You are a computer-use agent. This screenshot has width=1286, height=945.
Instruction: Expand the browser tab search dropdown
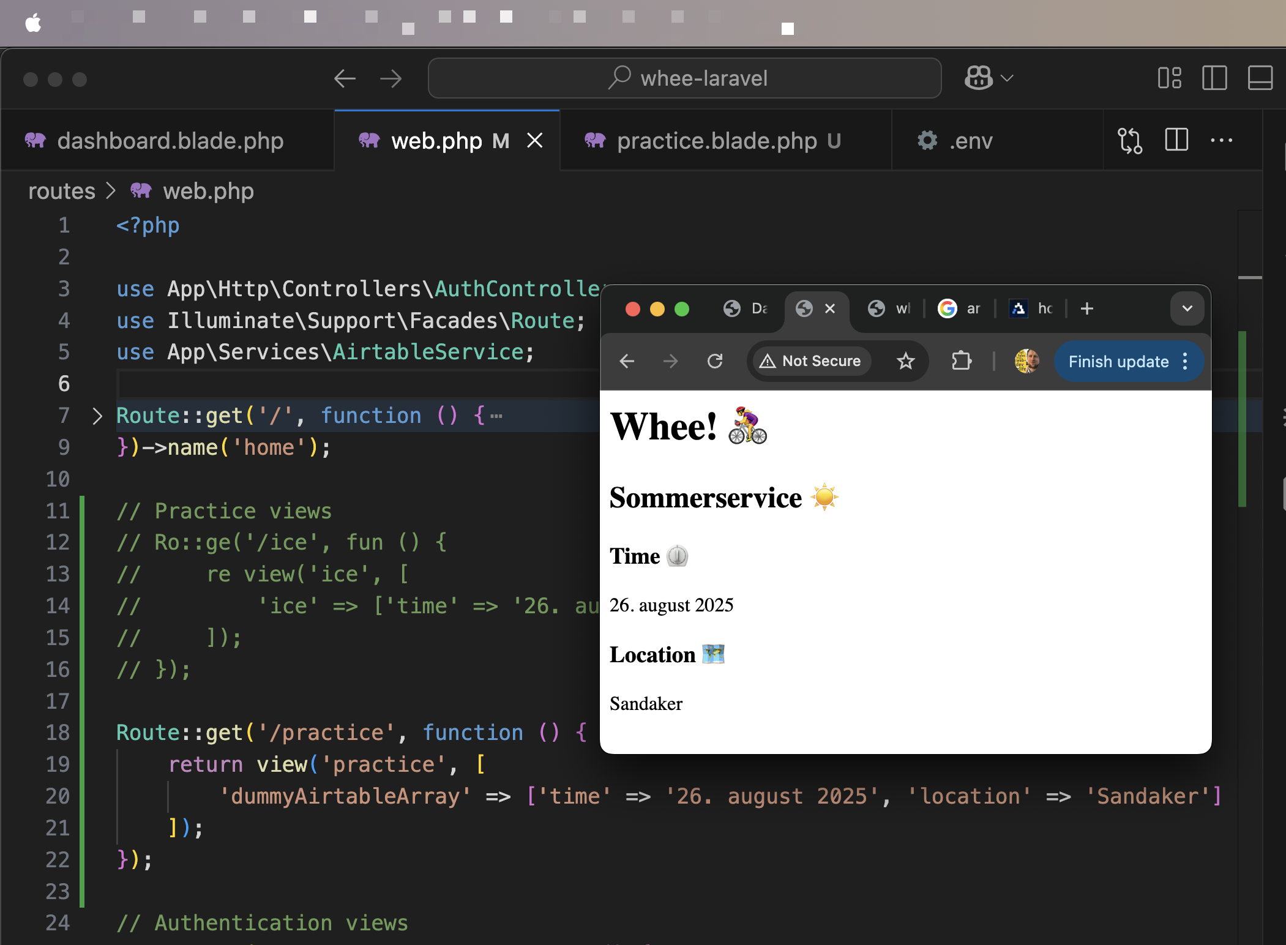pyautogui.click(x=1187, y=308)
